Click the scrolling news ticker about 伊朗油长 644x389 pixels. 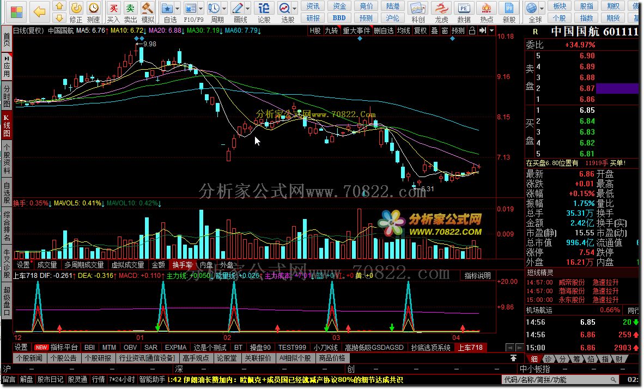[285, 380]
